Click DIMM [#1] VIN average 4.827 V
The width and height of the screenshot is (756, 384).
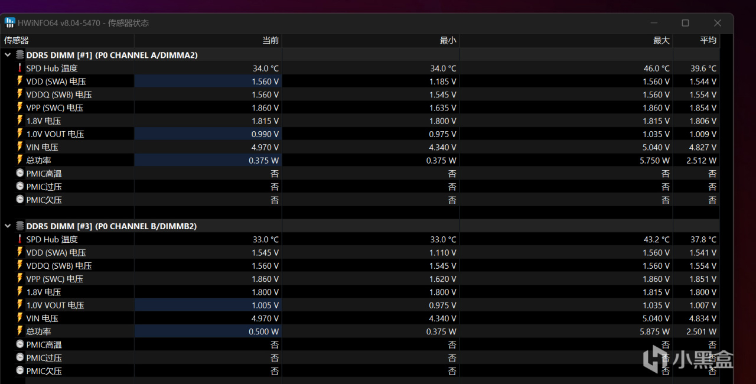(x=703, y=147)
